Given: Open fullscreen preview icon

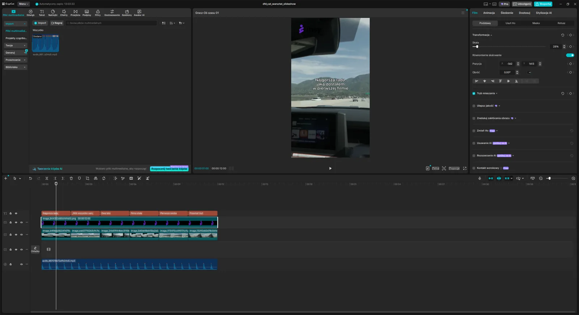Looking at the screenshot, I should tap(465, 168).
